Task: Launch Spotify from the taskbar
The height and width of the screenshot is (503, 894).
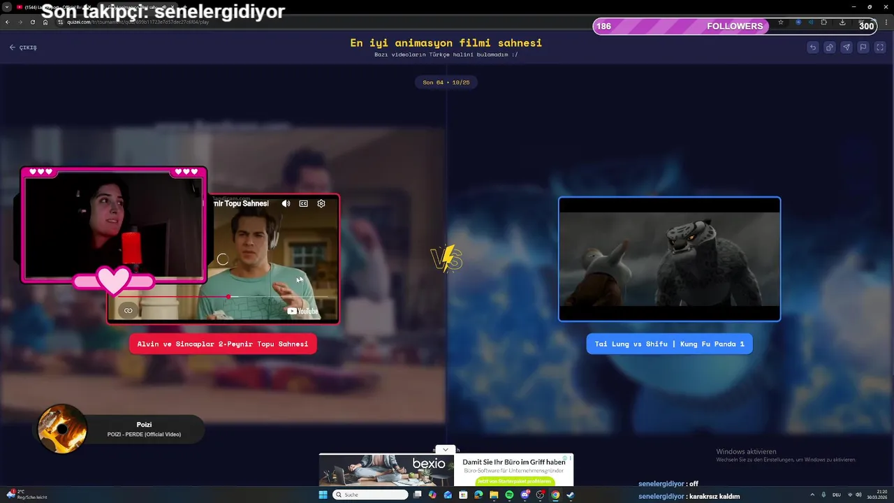Action: point(509,495)
